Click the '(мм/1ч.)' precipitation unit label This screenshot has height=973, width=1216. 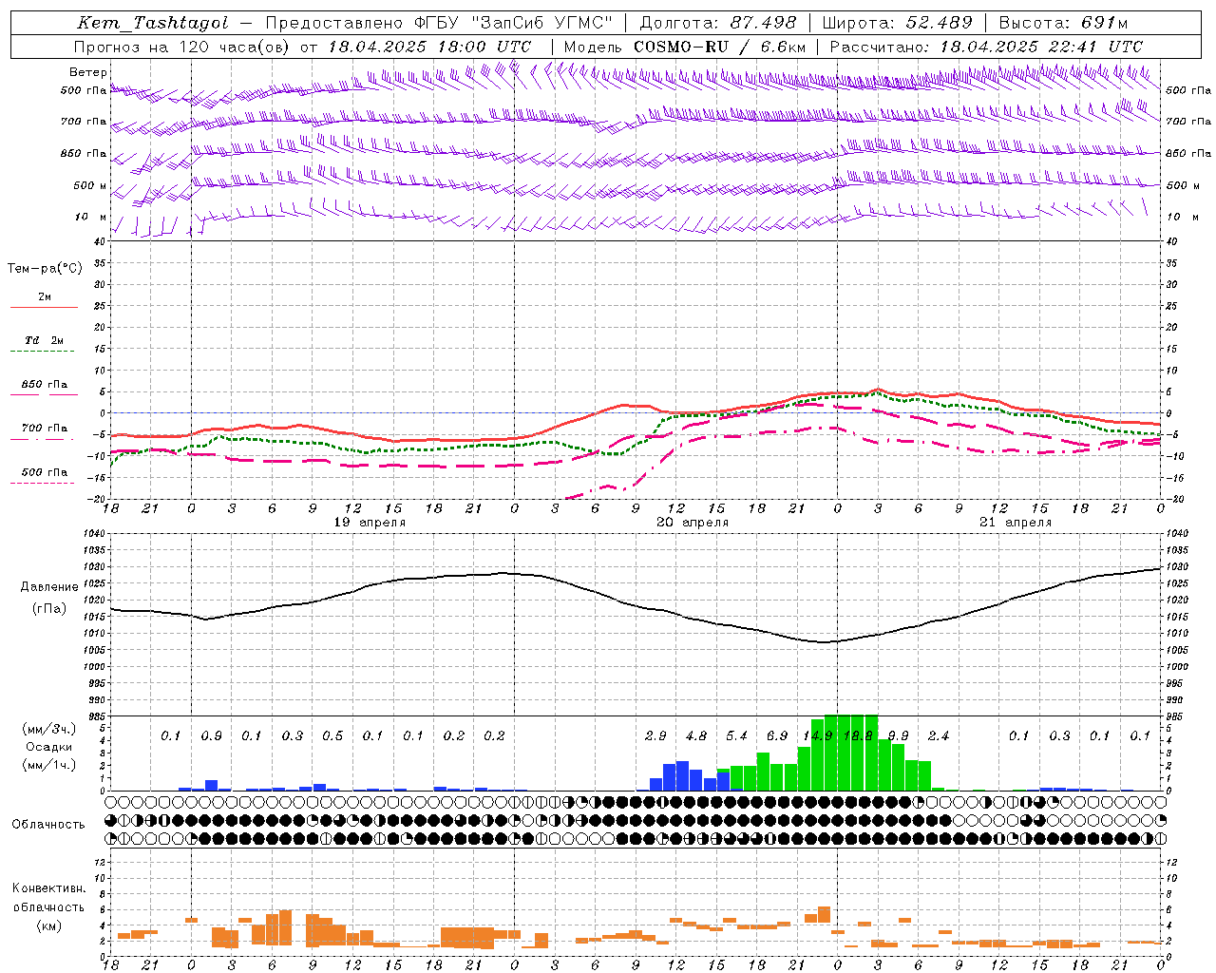pos(49,765)
